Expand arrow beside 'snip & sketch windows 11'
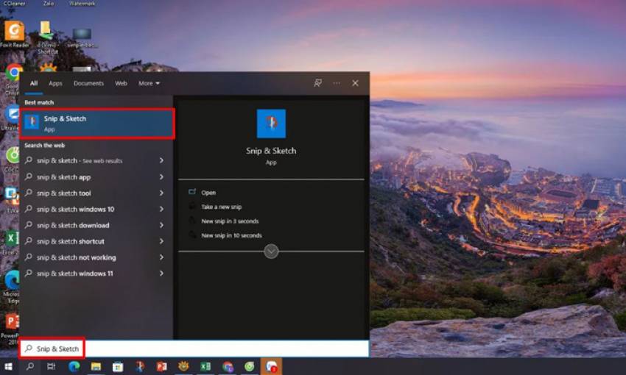Viewport: 626px width, 375px height. [161, 274]
